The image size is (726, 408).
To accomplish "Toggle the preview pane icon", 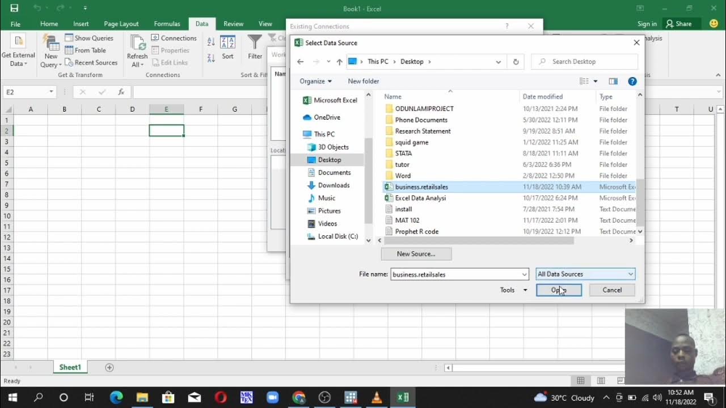I will pyautogui.click(x=613, y=81).
